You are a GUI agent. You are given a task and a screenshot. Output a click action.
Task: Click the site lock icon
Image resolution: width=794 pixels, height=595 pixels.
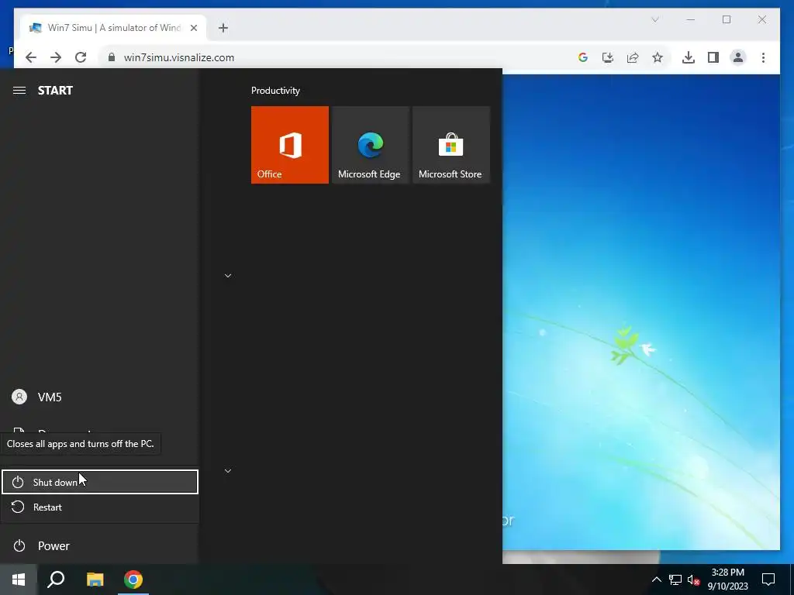tap(112, 57)
